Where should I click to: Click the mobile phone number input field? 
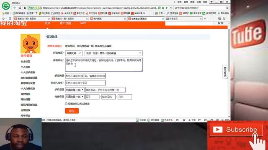point(105,90)
